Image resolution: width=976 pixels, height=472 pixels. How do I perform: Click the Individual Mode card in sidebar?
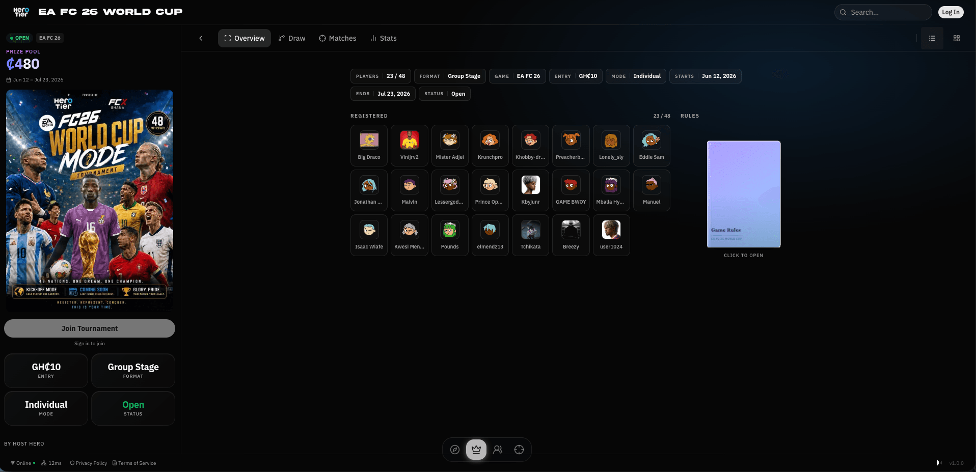click(x=46, y=408)
